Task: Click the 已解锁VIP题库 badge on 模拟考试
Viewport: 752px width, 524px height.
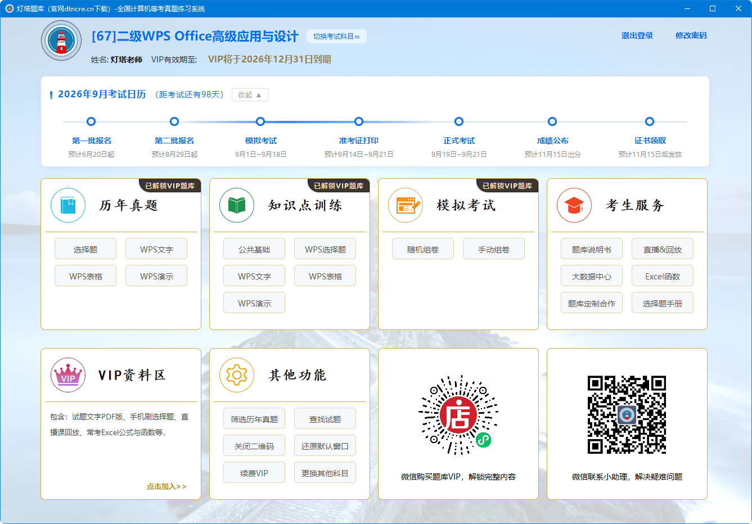Action: (x=507, y=186)
